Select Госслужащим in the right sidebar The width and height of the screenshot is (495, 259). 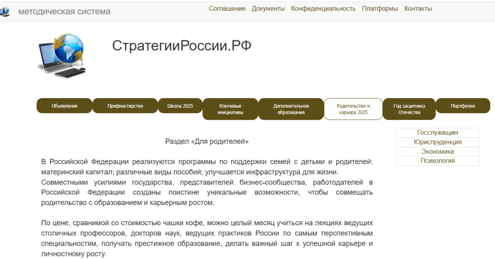click(437, 133)
